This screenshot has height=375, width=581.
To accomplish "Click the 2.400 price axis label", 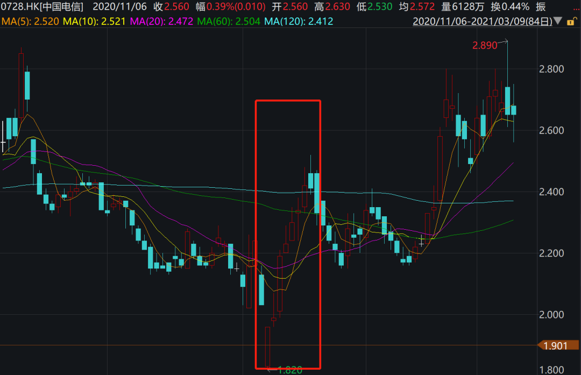I will [x=551, y=192].
